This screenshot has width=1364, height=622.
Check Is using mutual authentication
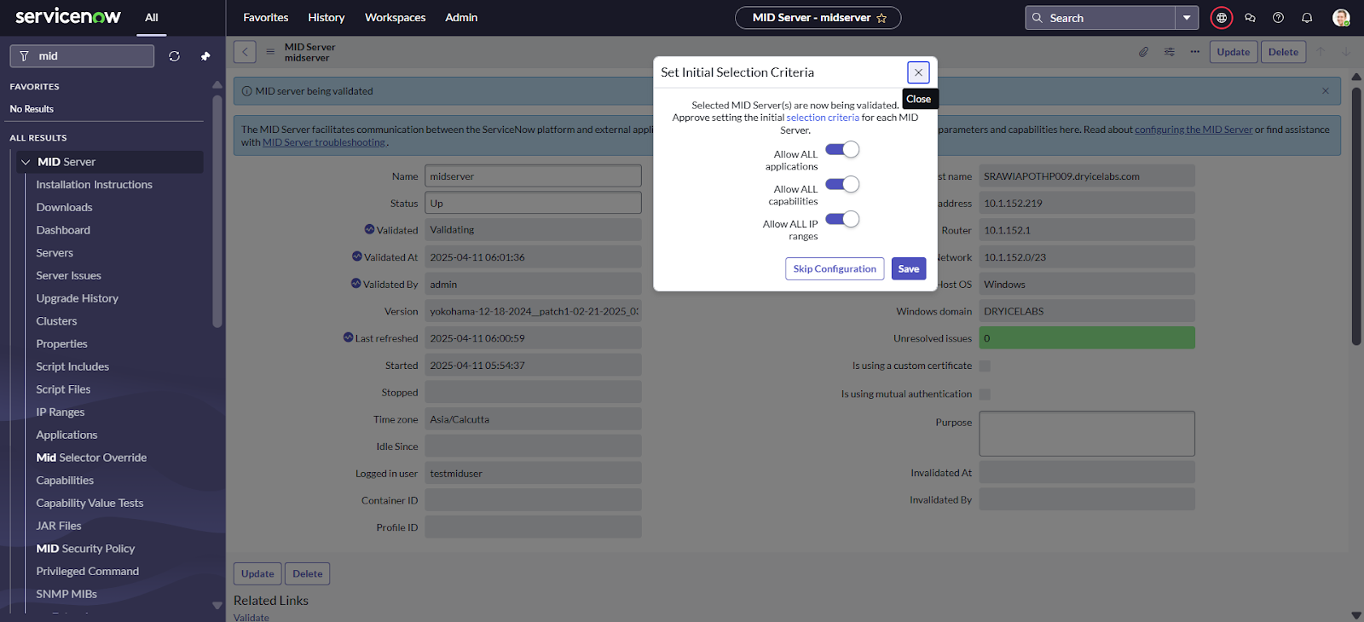pos(985,395)
